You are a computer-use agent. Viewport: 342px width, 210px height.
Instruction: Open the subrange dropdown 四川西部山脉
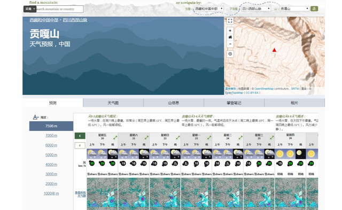pyautogui.click(x=256, y=9)
